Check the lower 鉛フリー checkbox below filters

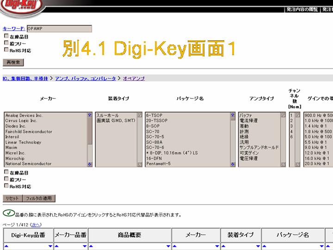pos(6,179)
